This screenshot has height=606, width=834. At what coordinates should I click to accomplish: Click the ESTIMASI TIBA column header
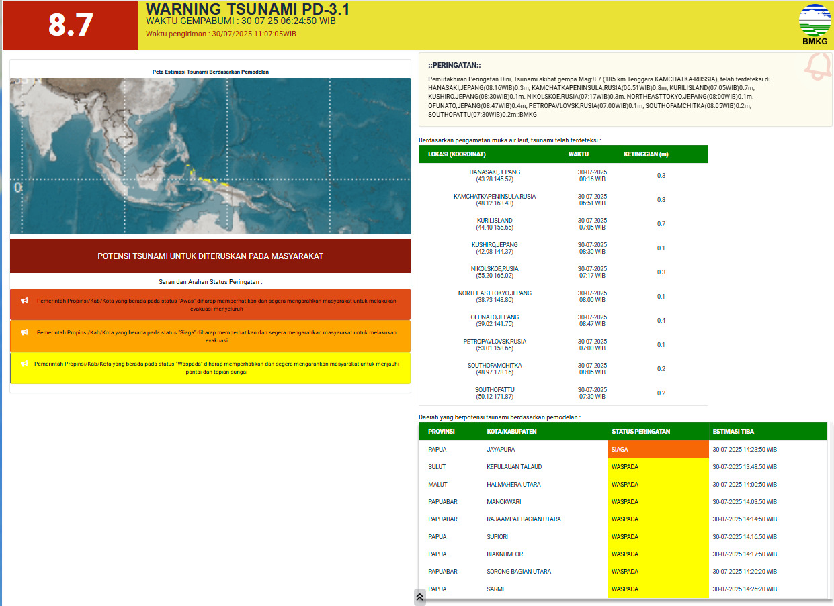733,432
